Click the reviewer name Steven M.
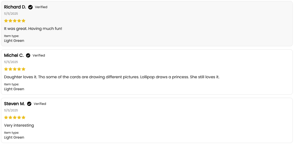294x144 pixels. click(x=14, y=104)
